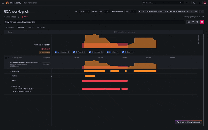Open the time range picker dropdown
The width and height of the screenshot is (208, 130).
(166, 11)
